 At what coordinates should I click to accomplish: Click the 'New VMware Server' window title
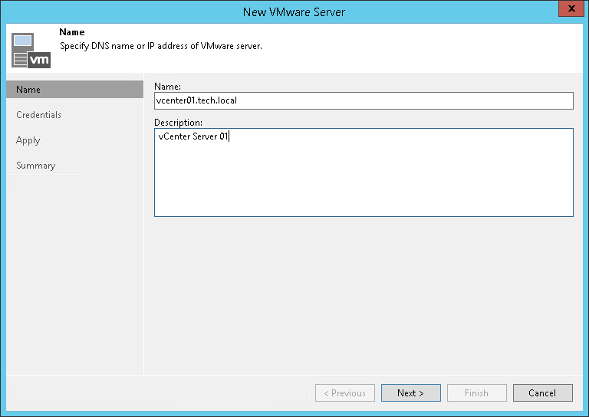pyautogui.click(x=294, y=12)
